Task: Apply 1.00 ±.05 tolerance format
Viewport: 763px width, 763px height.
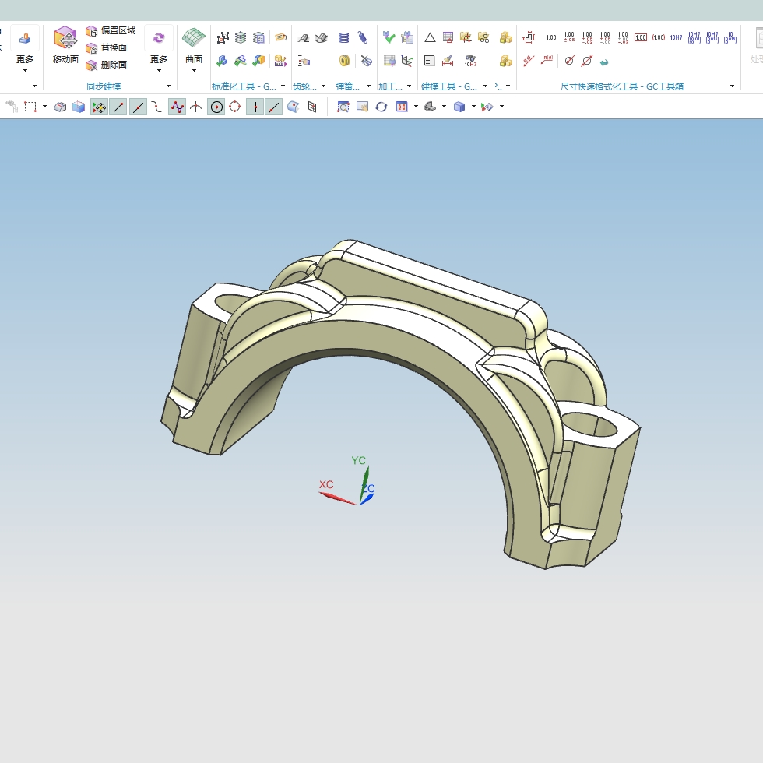Action: tap(569, 37)
